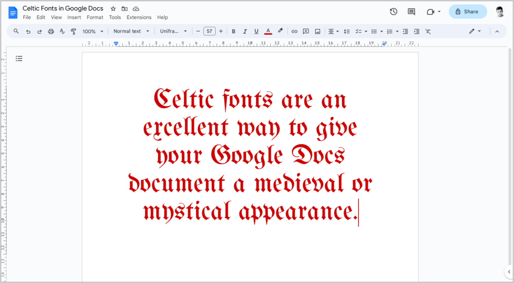The width and height of the screenshot is (514, 283).
Task: Open the side panel arrow at bottom right
Action: (x=508, y=272)
